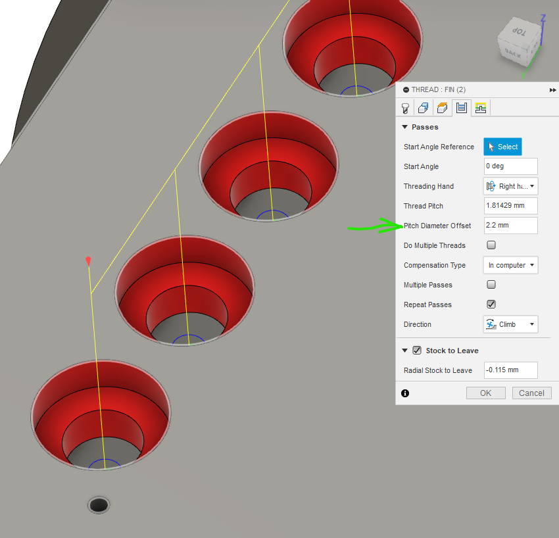559x538 pixels.
Task: Open the Linking tab in the dialog
Action: point(479,107)
